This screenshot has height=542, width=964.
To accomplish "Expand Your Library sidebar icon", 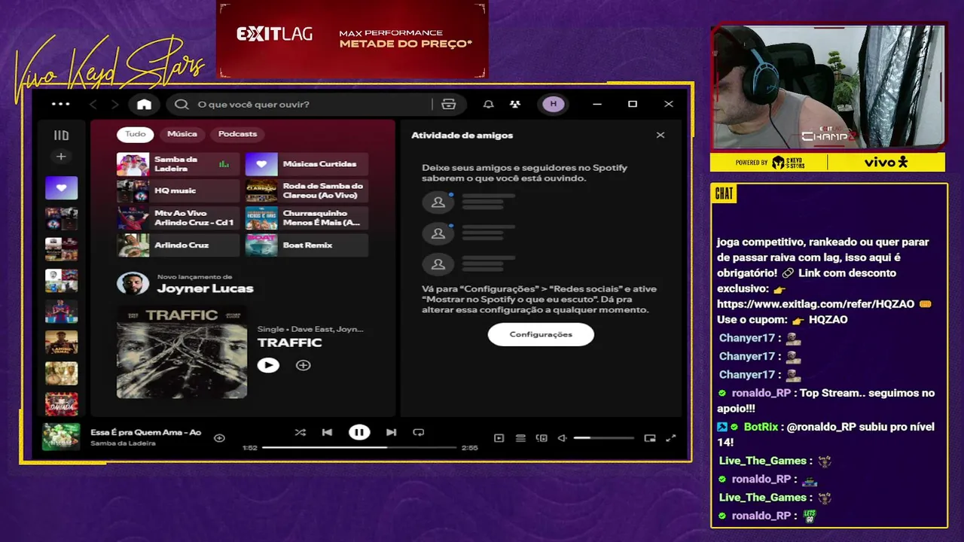I will pos(61,135).
